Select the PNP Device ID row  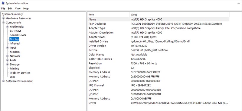click(x=159, y=24)
